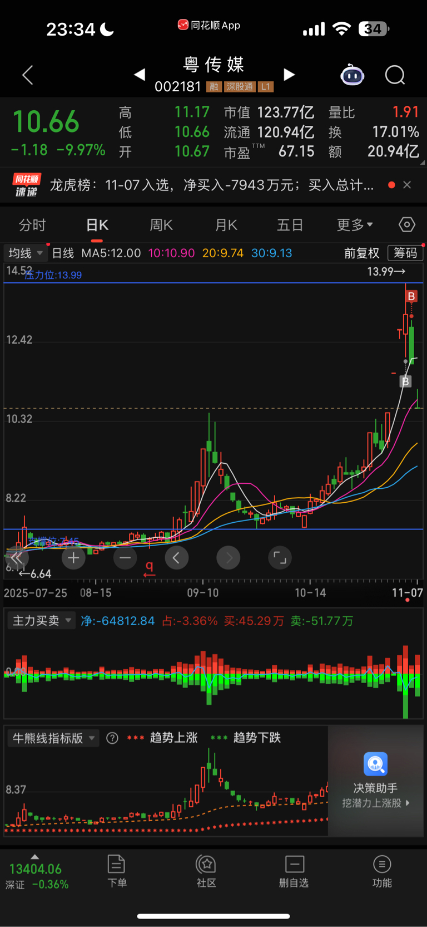
Task: Open the 主力买卖 indicator dropdown
Action: click(x=42, y=620)
